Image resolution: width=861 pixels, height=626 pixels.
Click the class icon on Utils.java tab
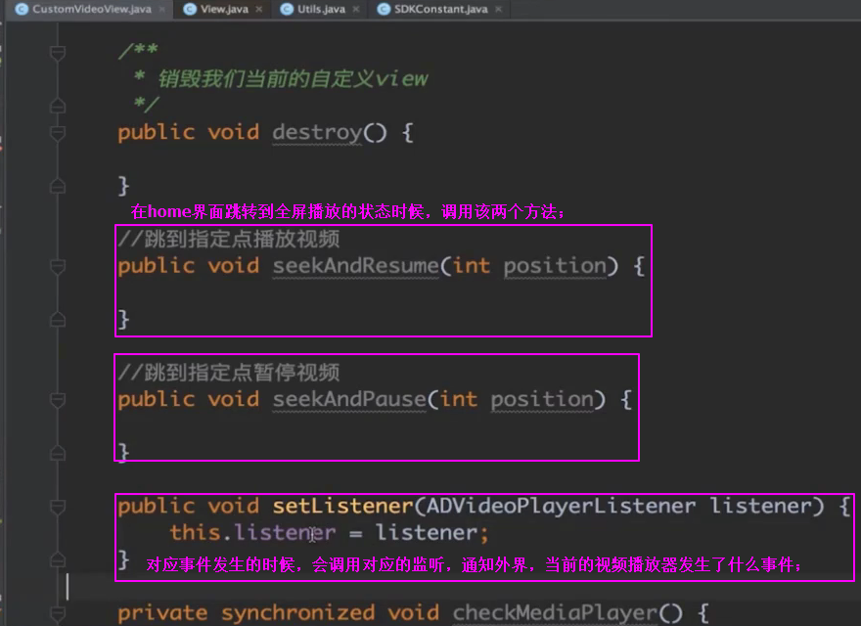pos(287,9)
